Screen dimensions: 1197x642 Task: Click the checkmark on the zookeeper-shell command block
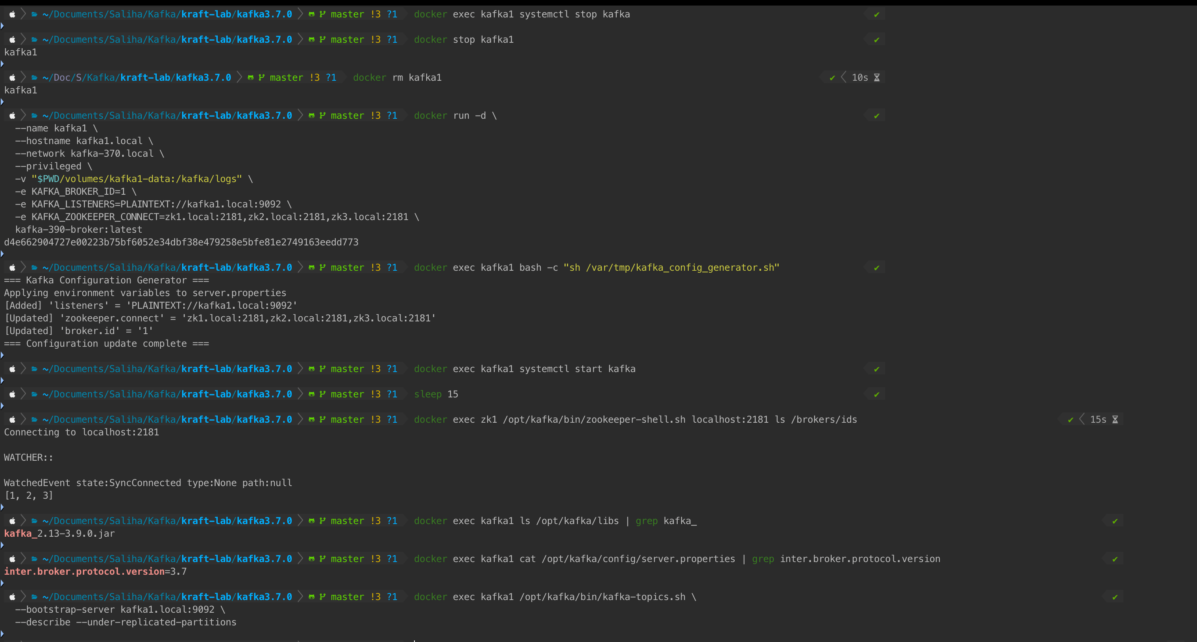tap(1070, 419)
